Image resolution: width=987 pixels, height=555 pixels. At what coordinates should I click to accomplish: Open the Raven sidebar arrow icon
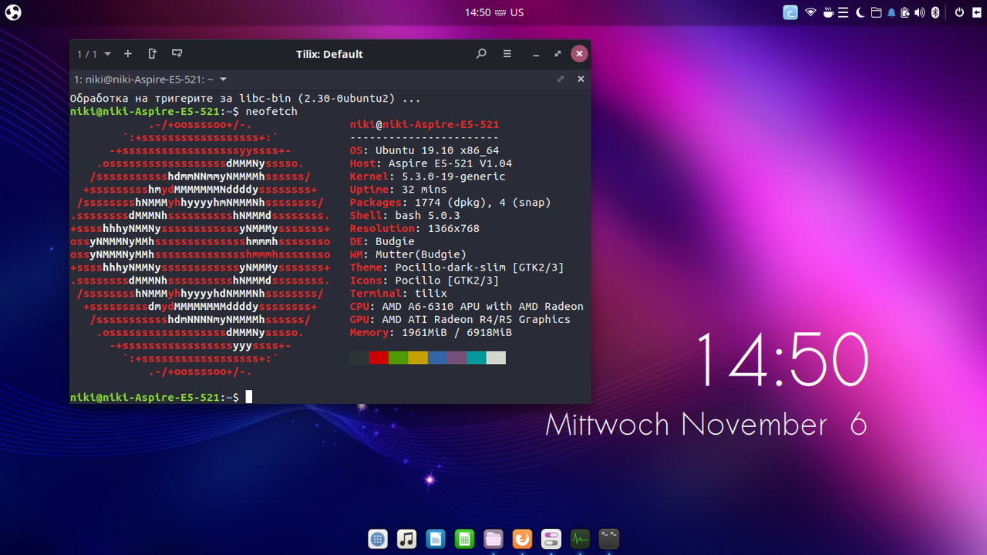tap(976, 12)
